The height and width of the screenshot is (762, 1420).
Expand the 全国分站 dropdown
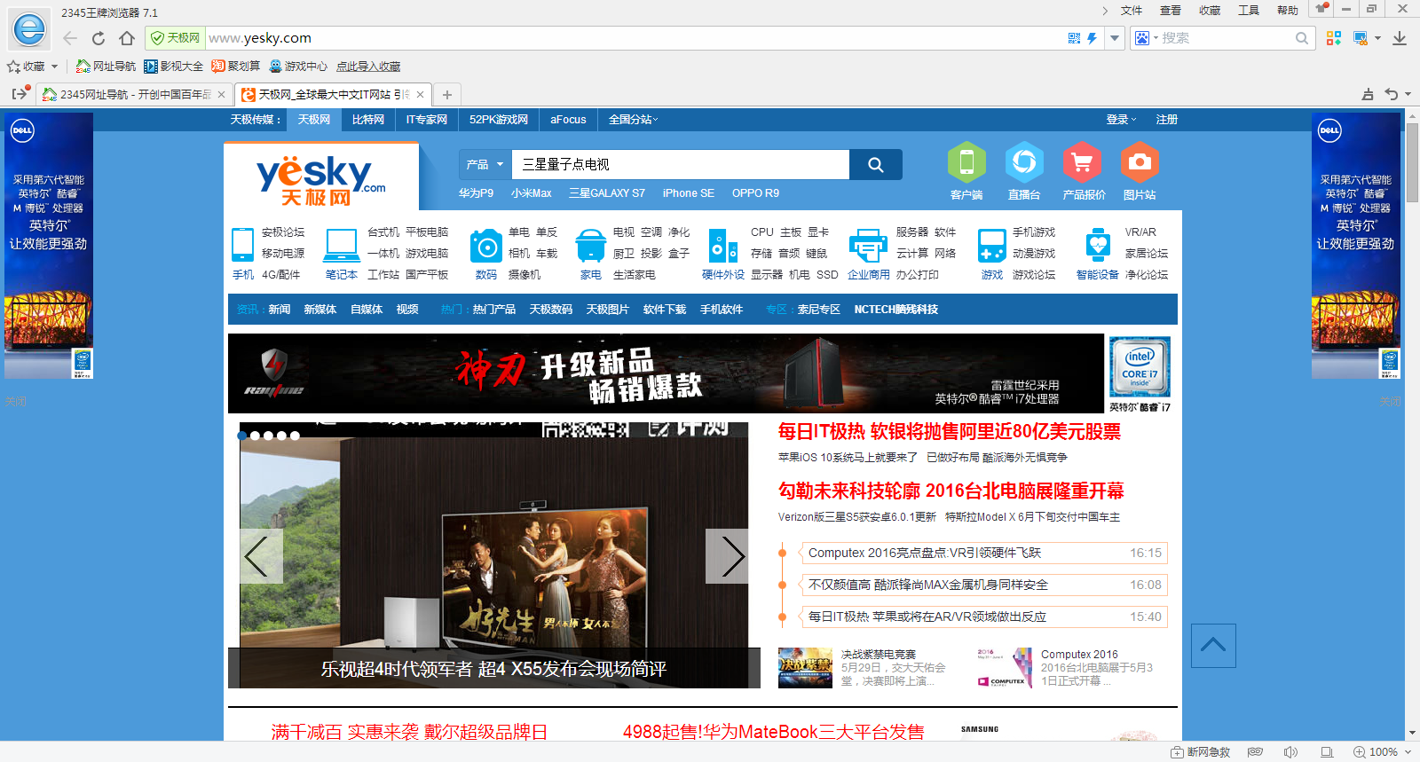(633, 120)
